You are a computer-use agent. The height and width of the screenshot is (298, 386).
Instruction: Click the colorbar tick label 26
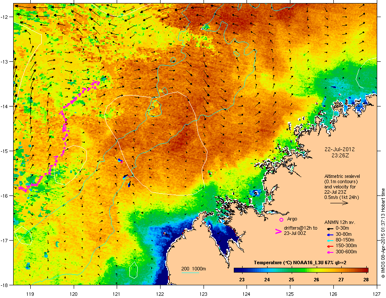coord(316,280)
